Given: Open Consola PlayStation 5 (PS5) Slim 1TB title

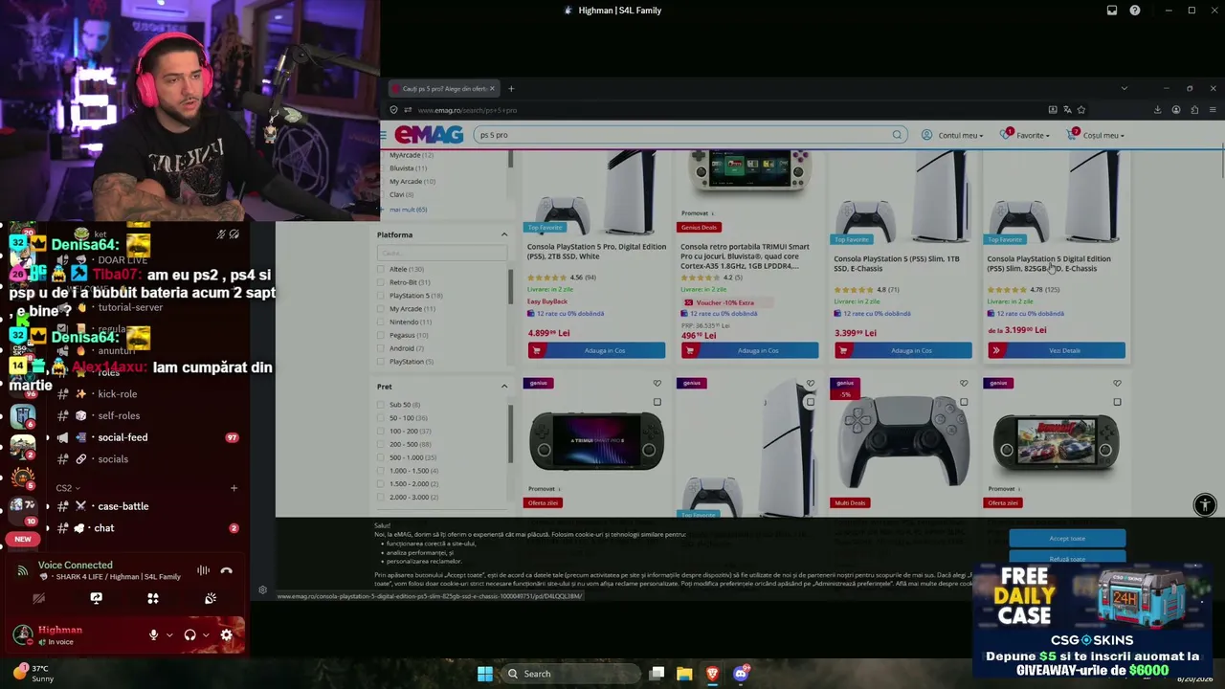Looking at the screenshot, I should [897, 263].
